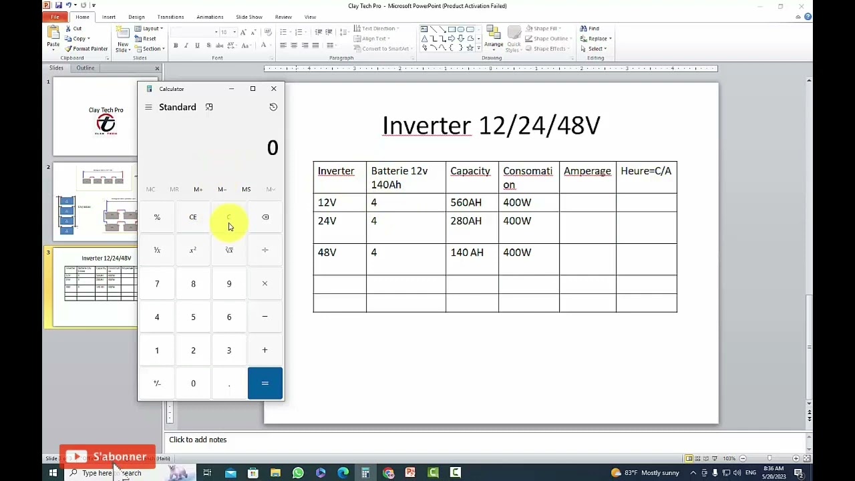Screen dimensions: 855x481
Task: Open the Layout dropdown
Action: tap(148, 29)
